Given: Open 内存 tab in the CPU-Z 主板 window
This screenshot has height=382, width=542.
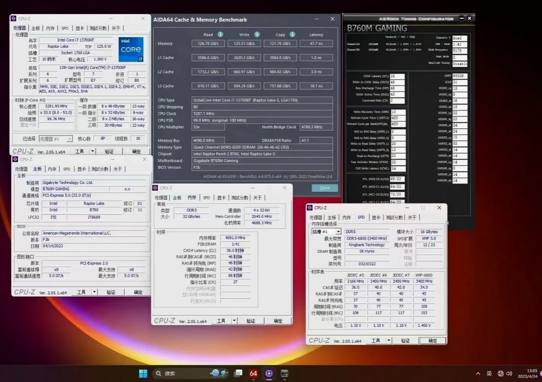Looking at the screenshot, I should tap(52, 169).
